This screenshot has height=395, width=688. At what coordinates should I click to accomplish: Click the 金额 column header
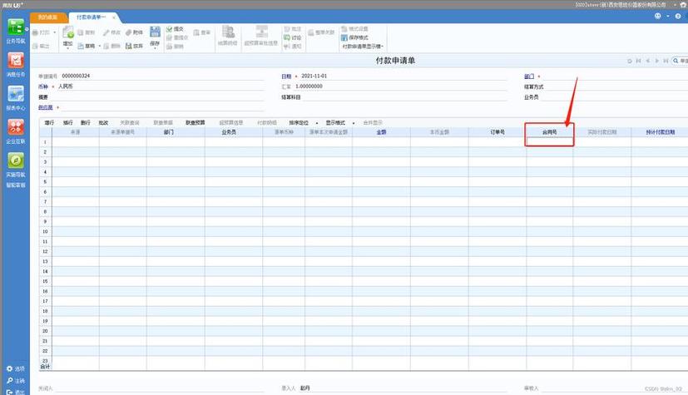click(x=381, y=132)
